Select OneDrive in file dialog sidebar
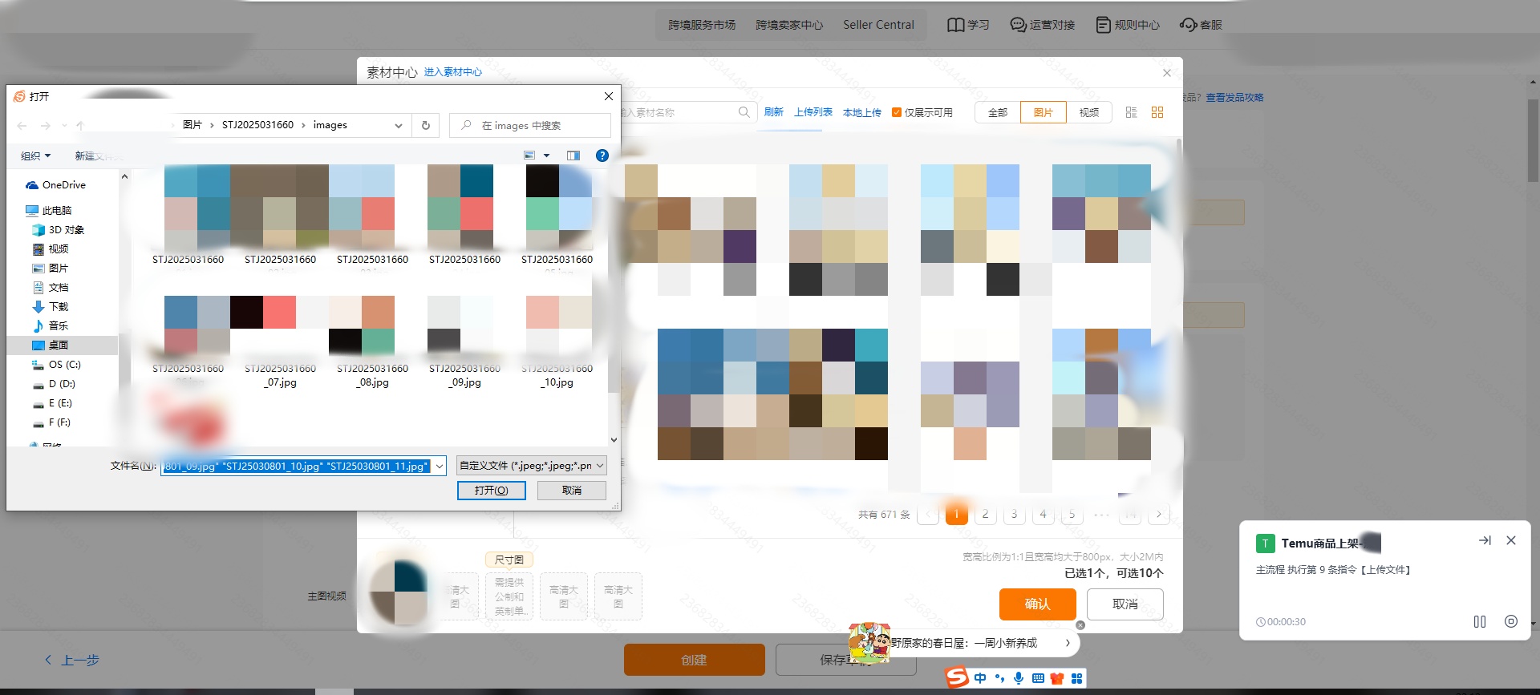This screenshot has width=1540, height=695. tap(56, 184)
